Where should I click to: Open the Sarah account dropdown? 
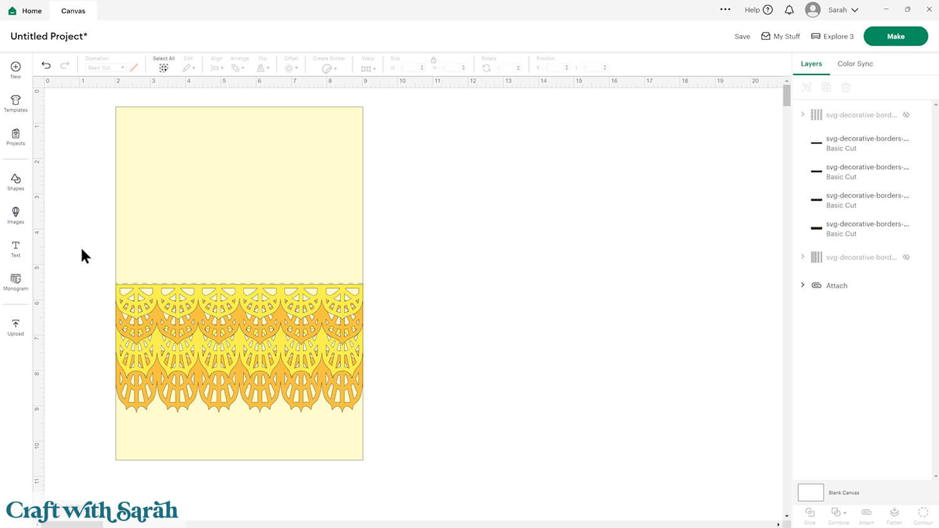842,10
